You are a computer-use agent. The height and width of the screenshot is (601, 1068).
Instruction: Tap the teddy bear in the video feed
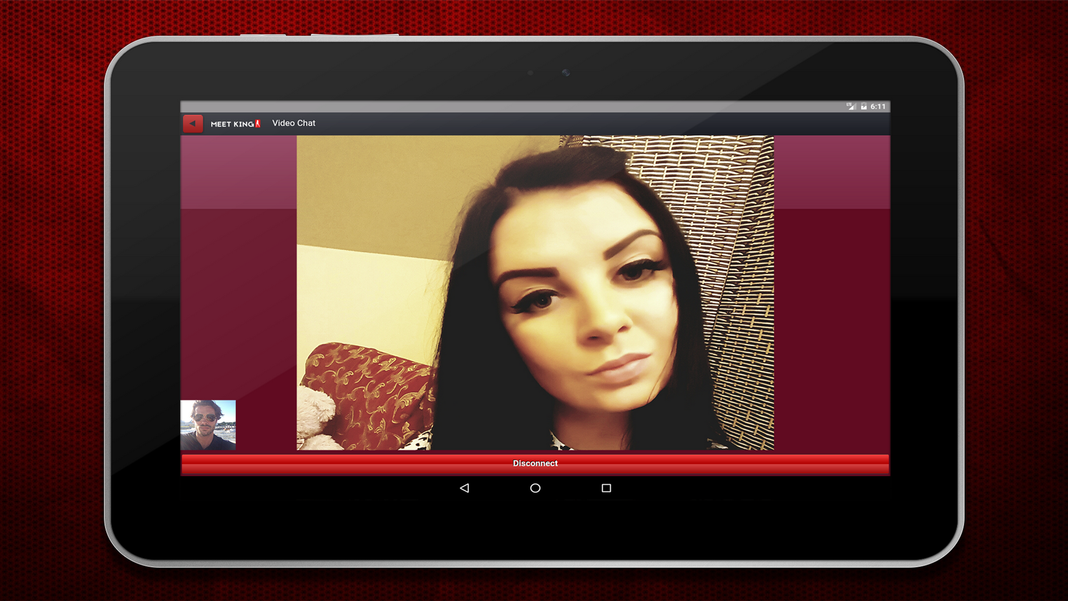tap(316, 420)
